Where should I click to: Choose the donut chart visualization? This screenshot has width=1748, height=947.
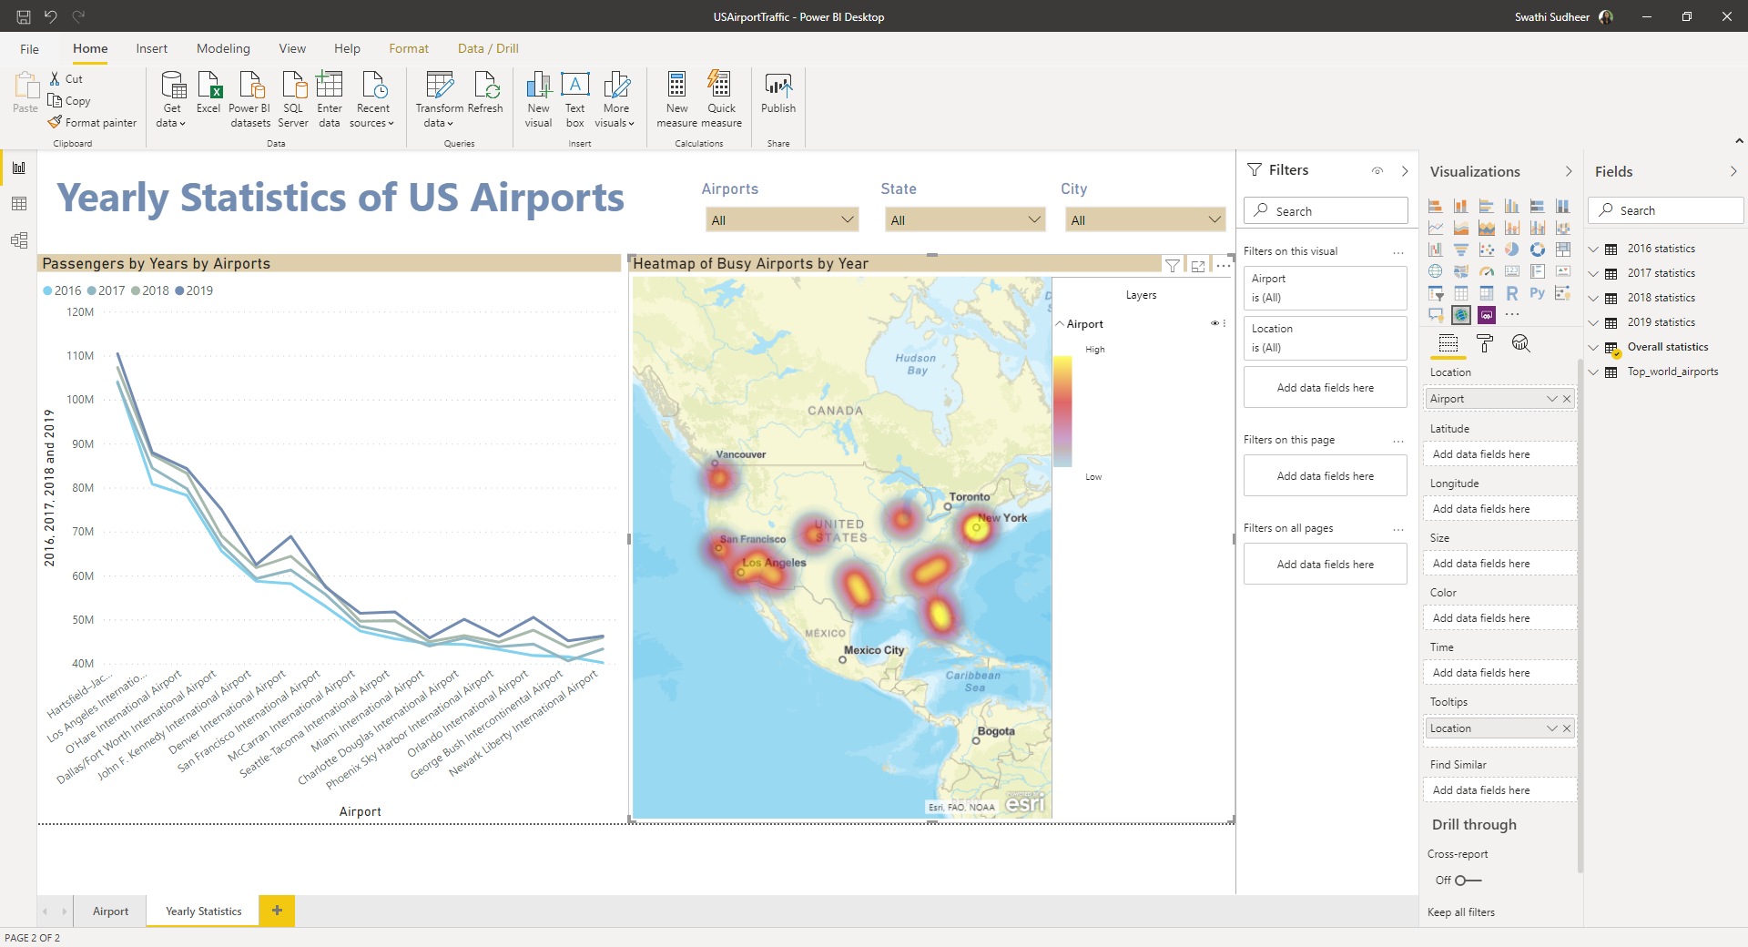point(1538,249)
